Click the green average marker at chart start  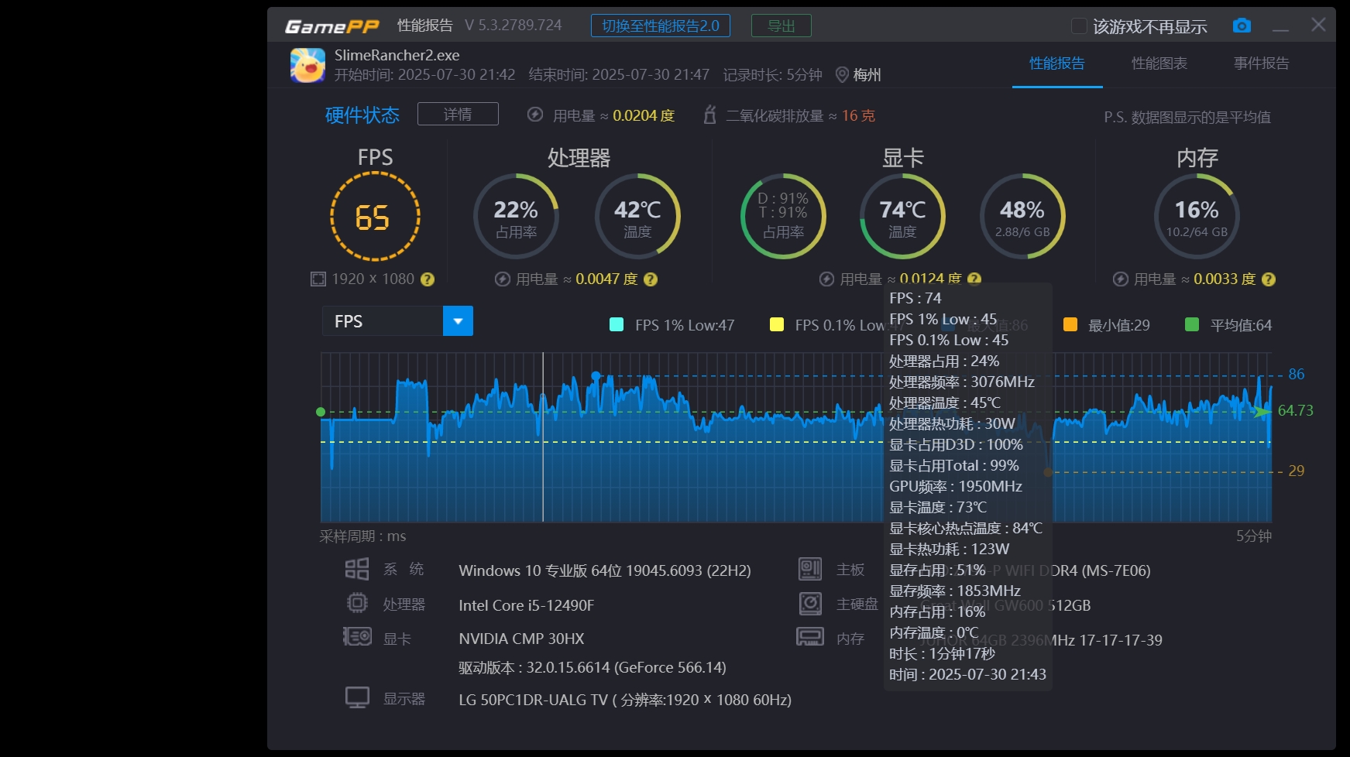pyautogui.click(x=321, y=412)
